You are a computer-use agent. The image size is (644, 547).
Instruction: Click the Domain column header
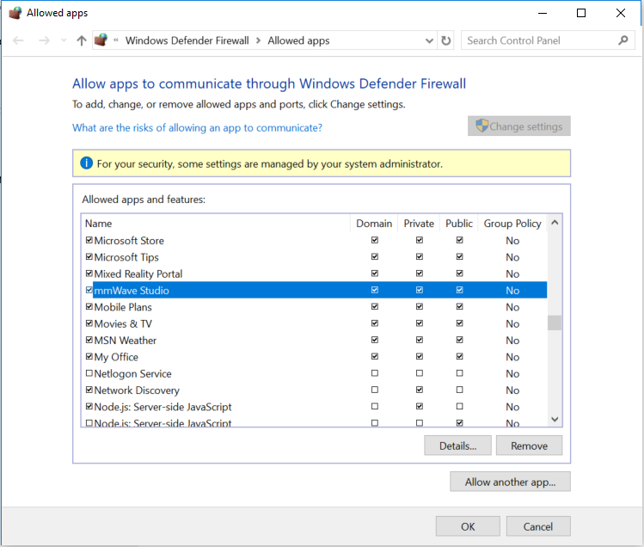click(x=374, y=223)
